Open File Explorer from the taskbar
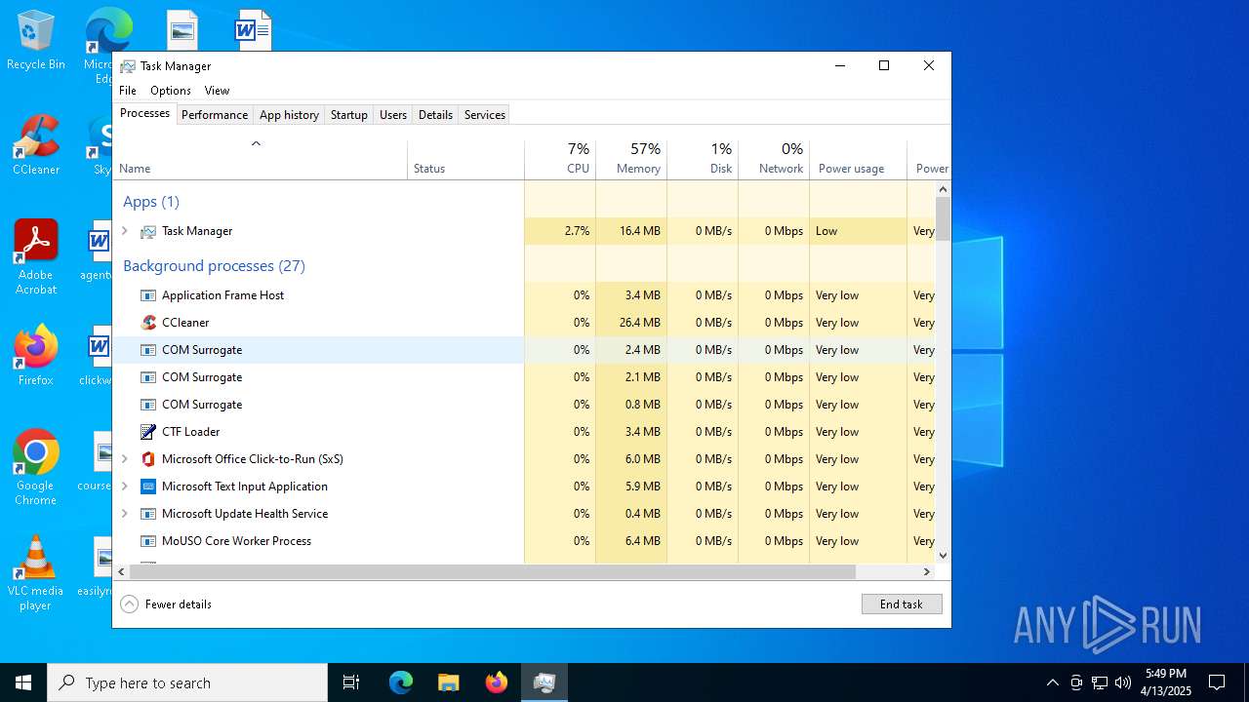 point(449,682)
